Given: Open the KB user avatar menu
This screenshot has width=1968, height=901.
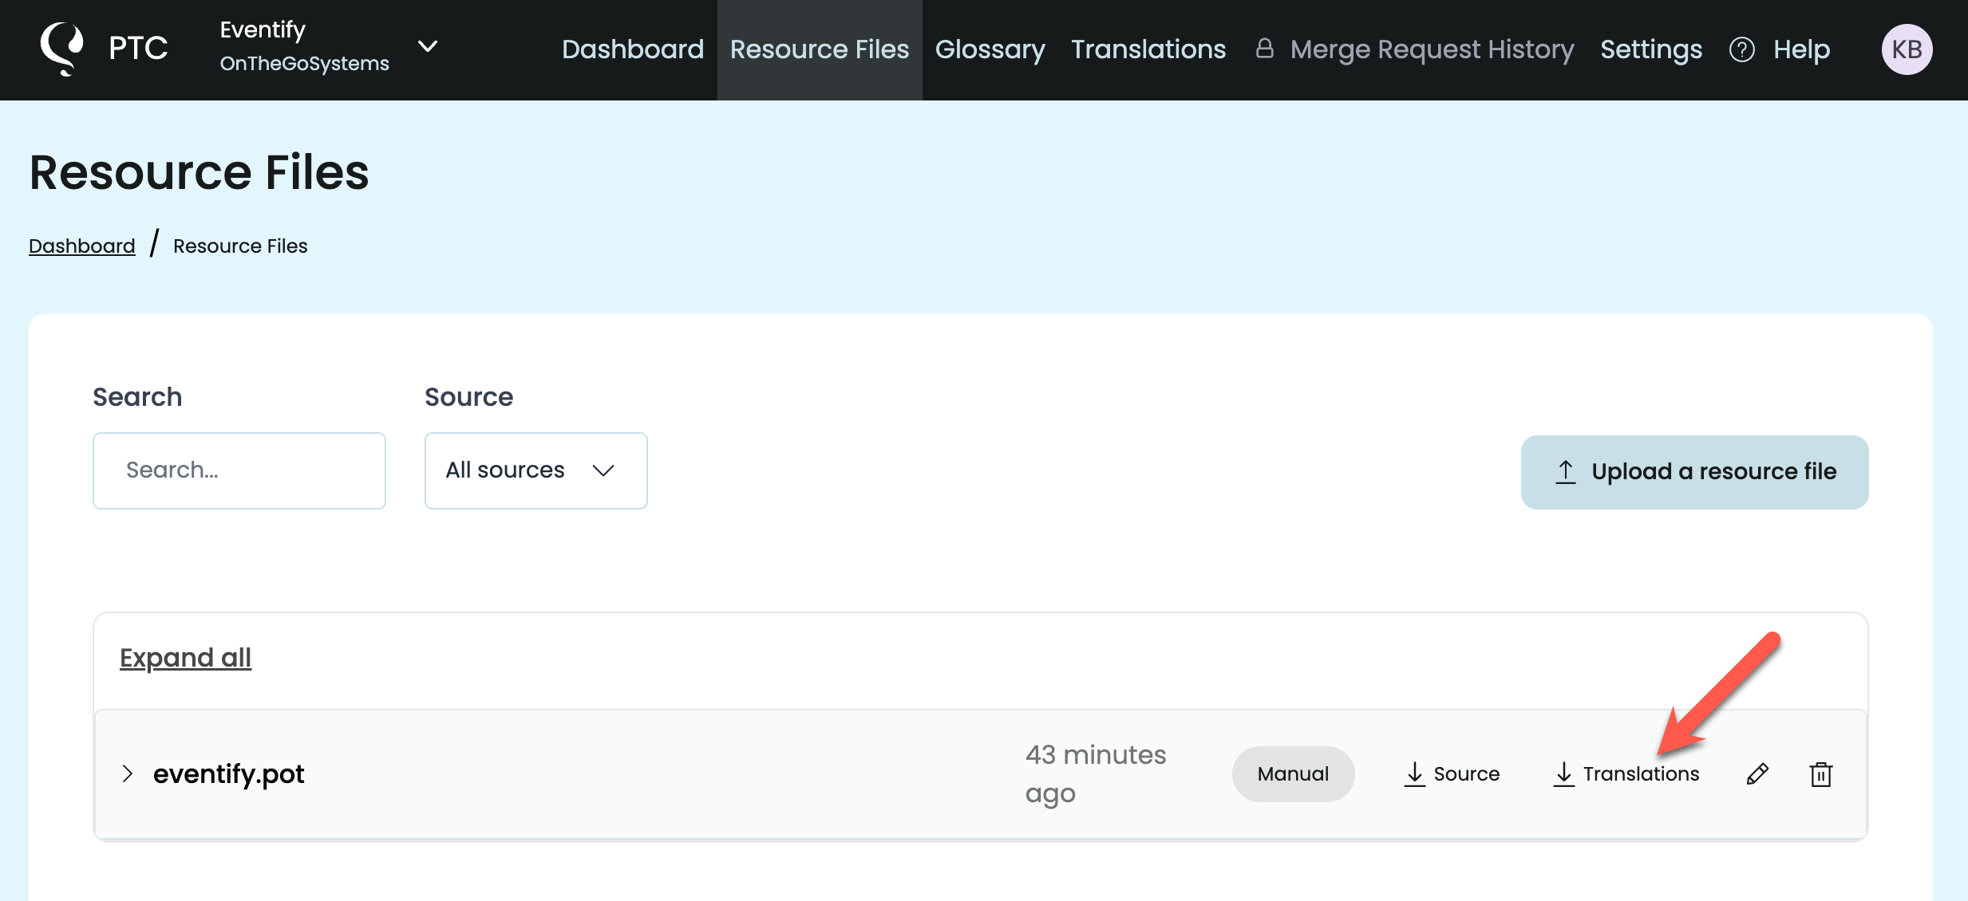Looking at the screenshot, I should (x=1907, y=49).
